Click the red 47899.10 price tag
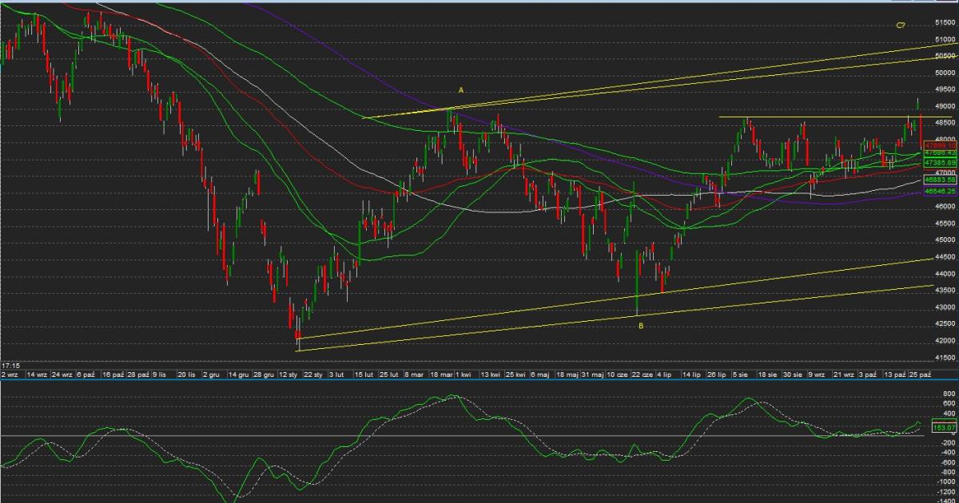This screenshot has height=503, width=959. point(940,145)
